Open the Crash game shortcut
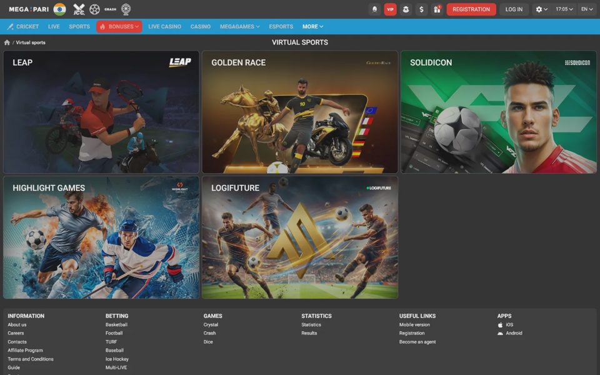Screen dimensions: 600x375 click(x=110, y=9)
